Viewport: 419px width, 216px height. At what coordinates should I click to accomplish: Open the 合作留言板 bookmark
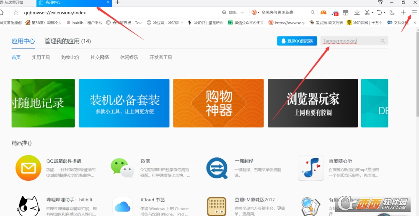tap(124, 23)
